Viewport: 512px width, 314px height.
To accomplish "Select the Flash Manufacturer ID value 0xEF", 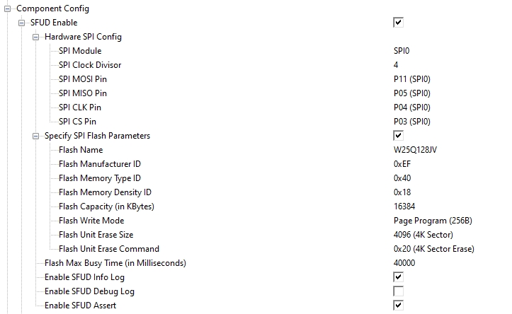I will (402, 164).
